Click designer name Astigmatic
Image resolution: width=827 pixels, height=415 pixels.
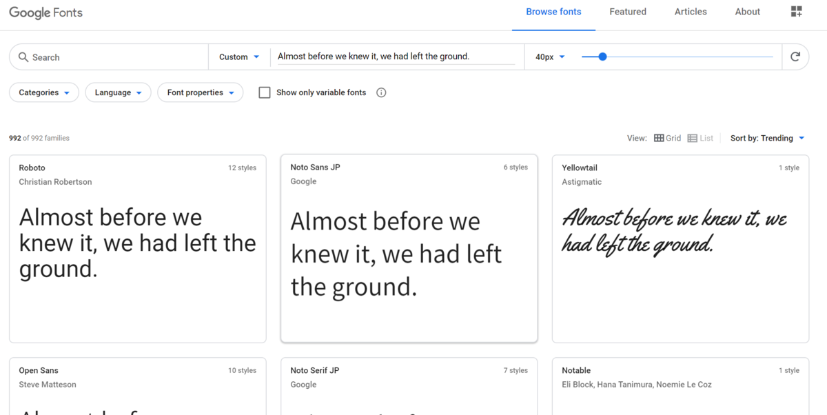pos(582,182)
